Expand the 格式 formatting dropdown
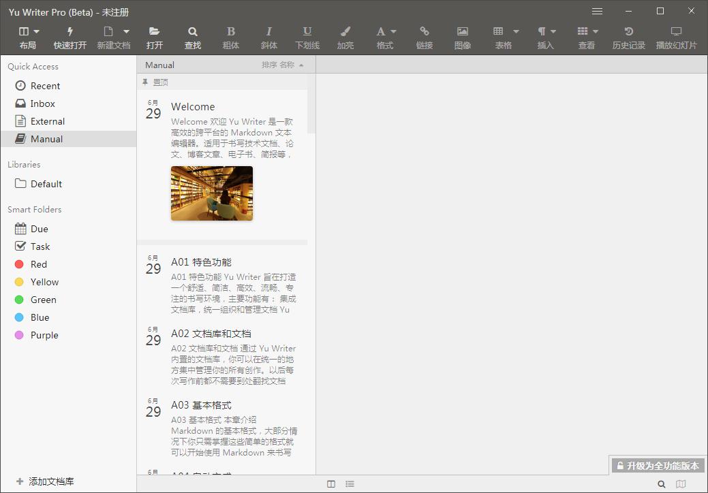The width and height of the screenshot is (708, 493). (x=386, y=37)
